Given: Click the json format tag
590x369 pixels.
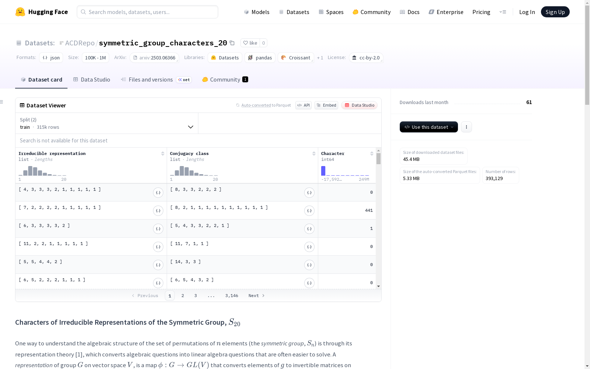Looking at the screenshot, I should point(51,58).
